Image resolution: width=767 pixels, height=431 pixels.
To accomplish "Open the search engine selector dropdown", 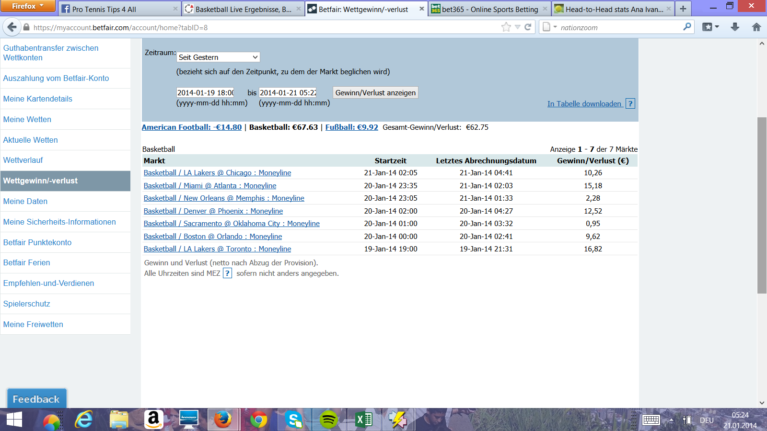I will tap(549, 27).
